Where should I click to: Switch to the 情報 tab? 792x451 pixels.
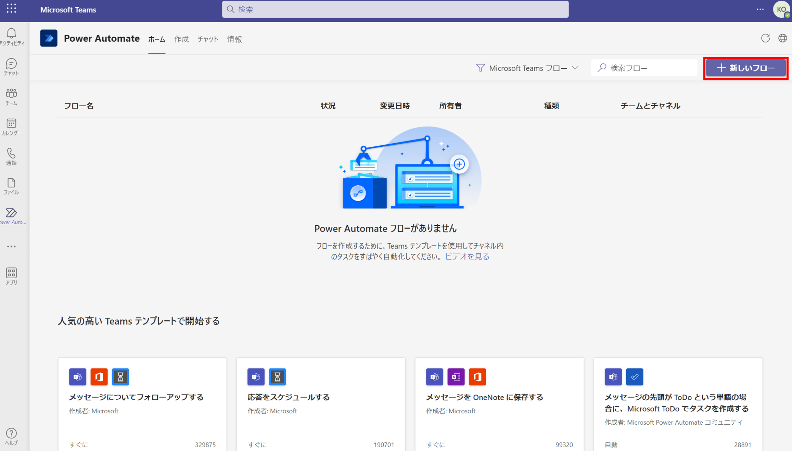234,39
